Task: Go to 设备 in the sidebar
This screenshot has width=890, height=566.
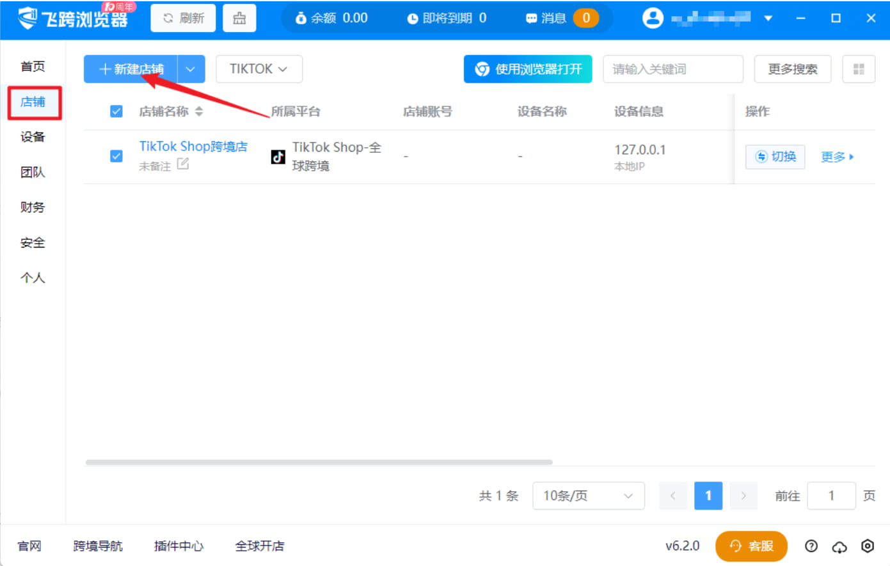Action: coord(33,137)
